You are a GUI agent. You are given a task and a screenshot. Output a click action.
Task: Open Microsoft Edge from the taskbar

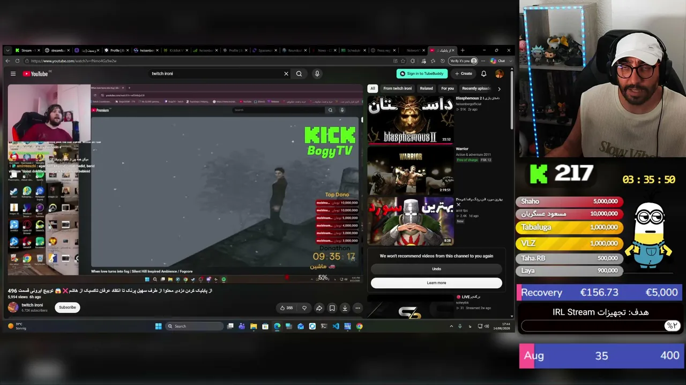[277, 326]
